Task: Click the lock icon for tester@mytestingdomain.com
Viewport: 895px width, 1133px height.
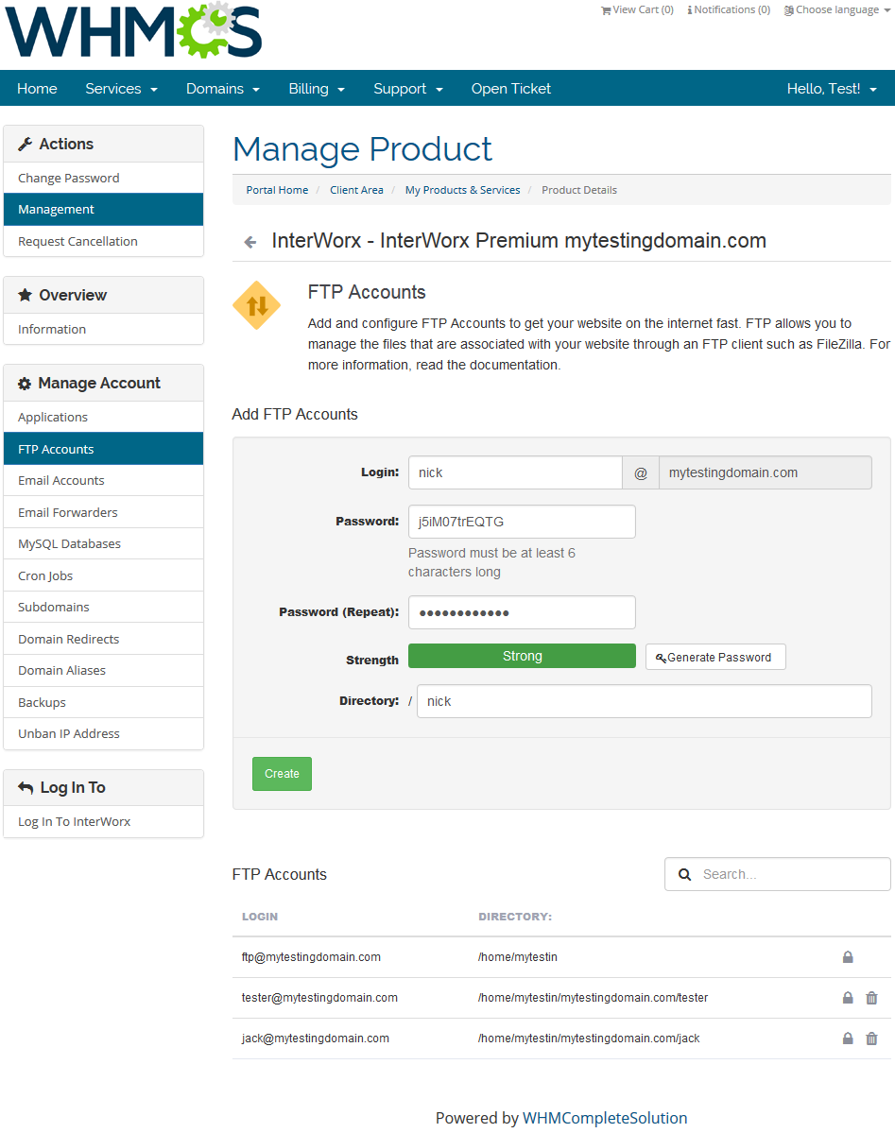Action: [848, 998]
